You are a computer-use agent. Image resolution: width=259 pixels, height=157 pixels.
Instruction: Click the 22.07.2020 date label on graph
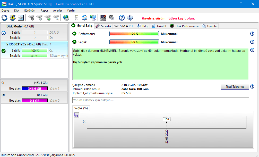point(167,136)
